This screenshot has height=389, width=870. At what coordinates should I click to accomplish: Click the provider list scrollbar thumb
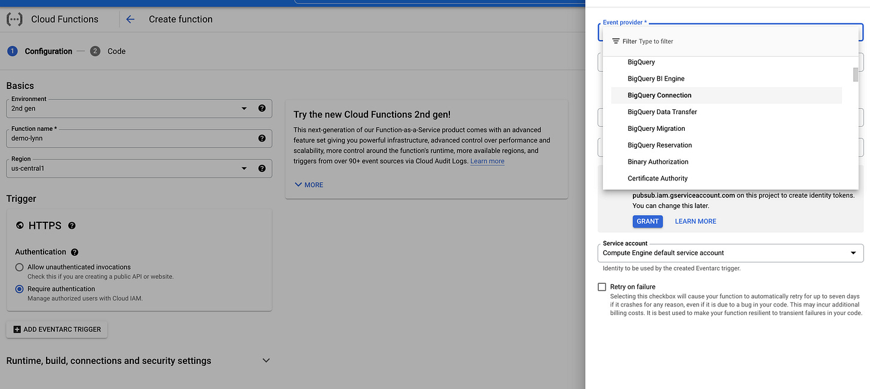click(x=856, y=75)
